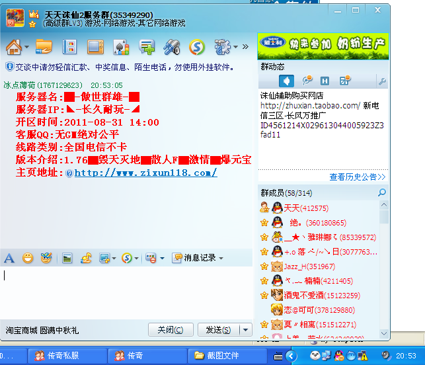Open the group shared files folder icon

click(x=44, y=47)
